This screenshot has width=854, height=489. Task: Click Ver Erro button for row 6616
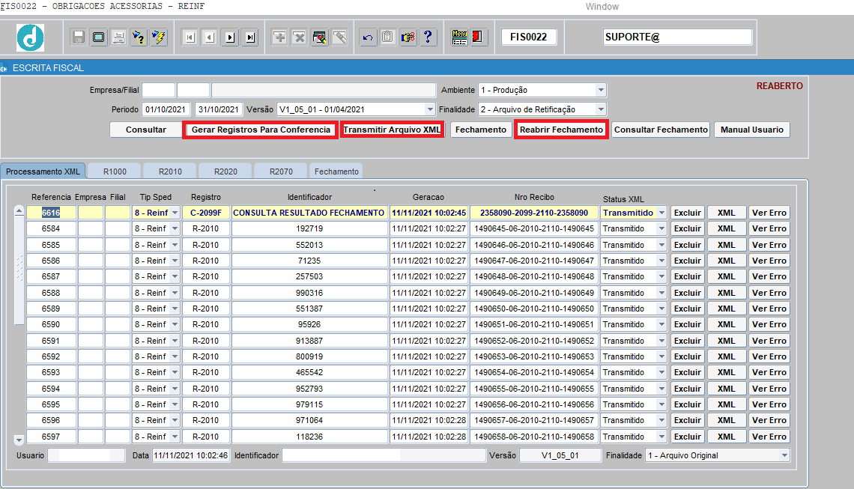[x=769, y=213]
